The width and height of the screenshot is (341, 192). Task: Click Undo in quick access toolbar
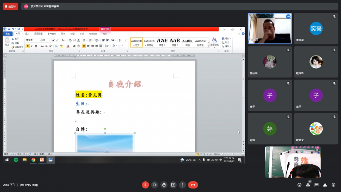(x=13, y=29)
